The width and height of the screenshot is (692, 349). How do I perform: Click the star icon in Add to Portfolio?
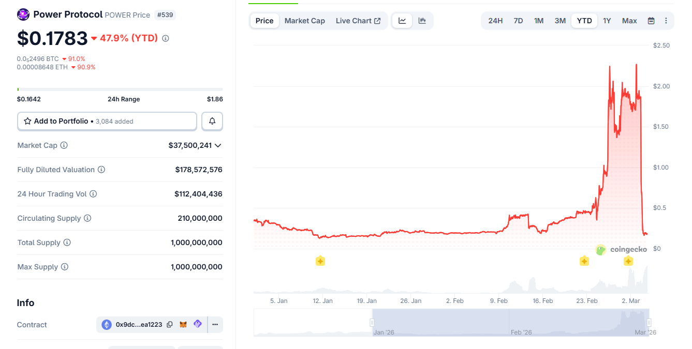tap(28, 121)
